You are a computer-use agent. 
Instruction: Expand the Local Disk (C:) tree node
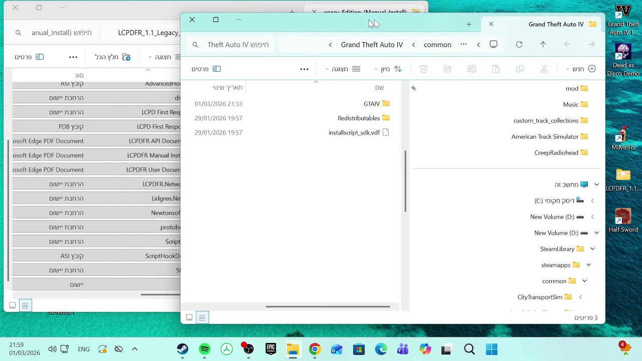coord(592,201)
